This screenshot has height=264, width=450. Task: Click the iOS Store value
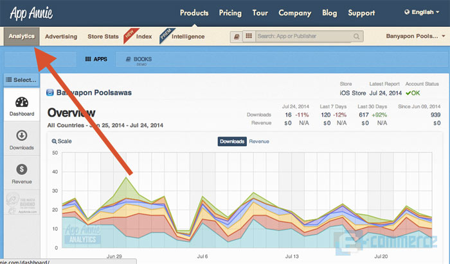353,93
